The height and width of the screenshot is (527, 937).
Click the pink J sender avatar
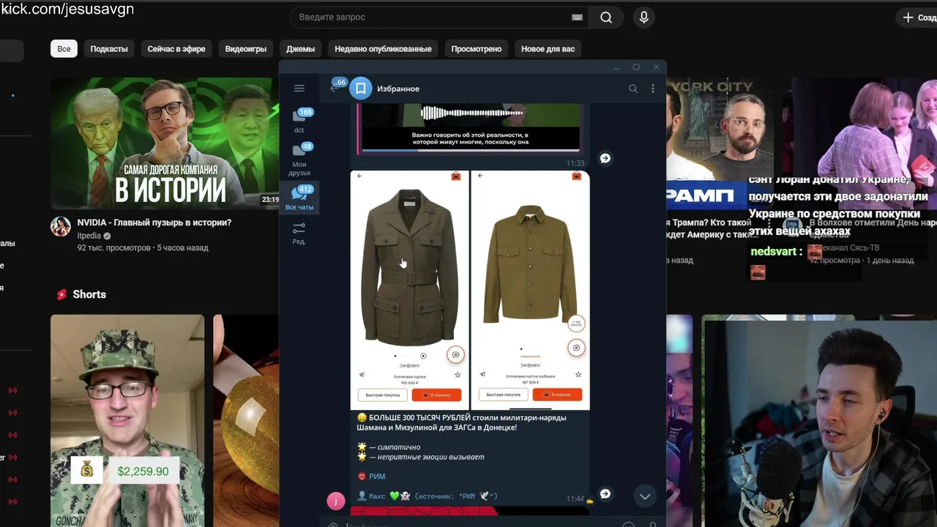click(x=335, y=501)
